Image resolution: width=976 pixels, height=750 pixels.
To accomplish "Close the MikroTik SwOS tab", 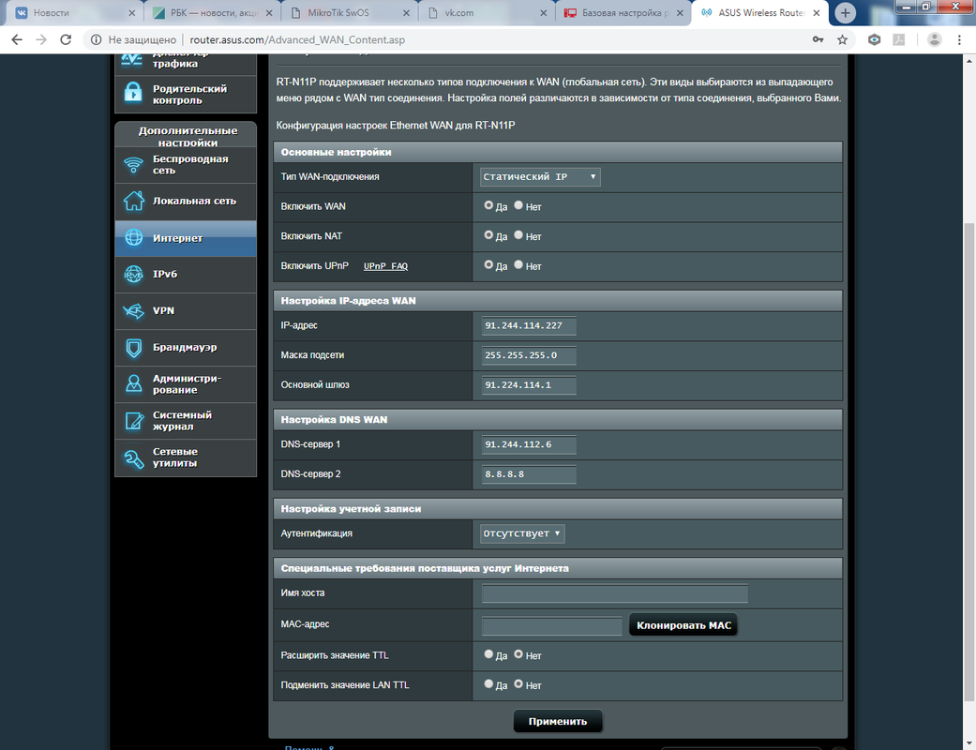I will click(406, 12).
